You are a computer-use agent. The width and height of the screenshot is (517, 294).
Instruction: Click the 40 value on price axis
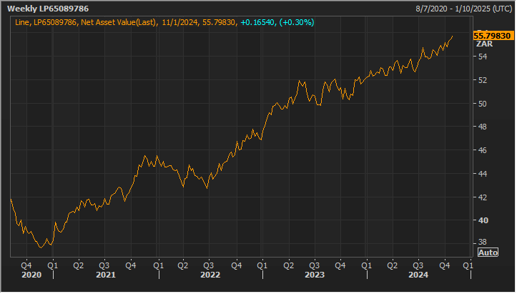click(484, 222)
